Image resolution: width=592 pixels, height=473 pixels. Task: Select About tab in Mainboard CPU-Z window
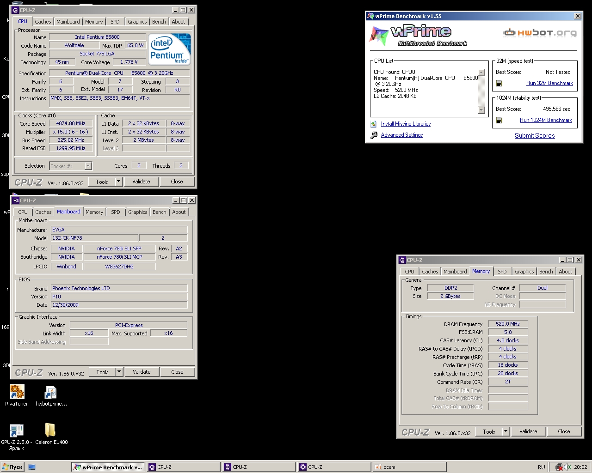tap(179, 212)
